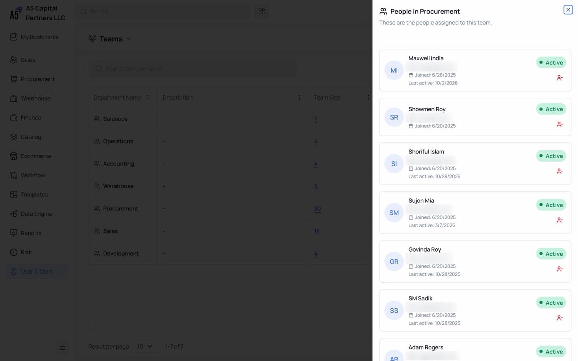Focus the top global Search field
Viewport: 578px width, 361px height.
[x=163, y=11]
